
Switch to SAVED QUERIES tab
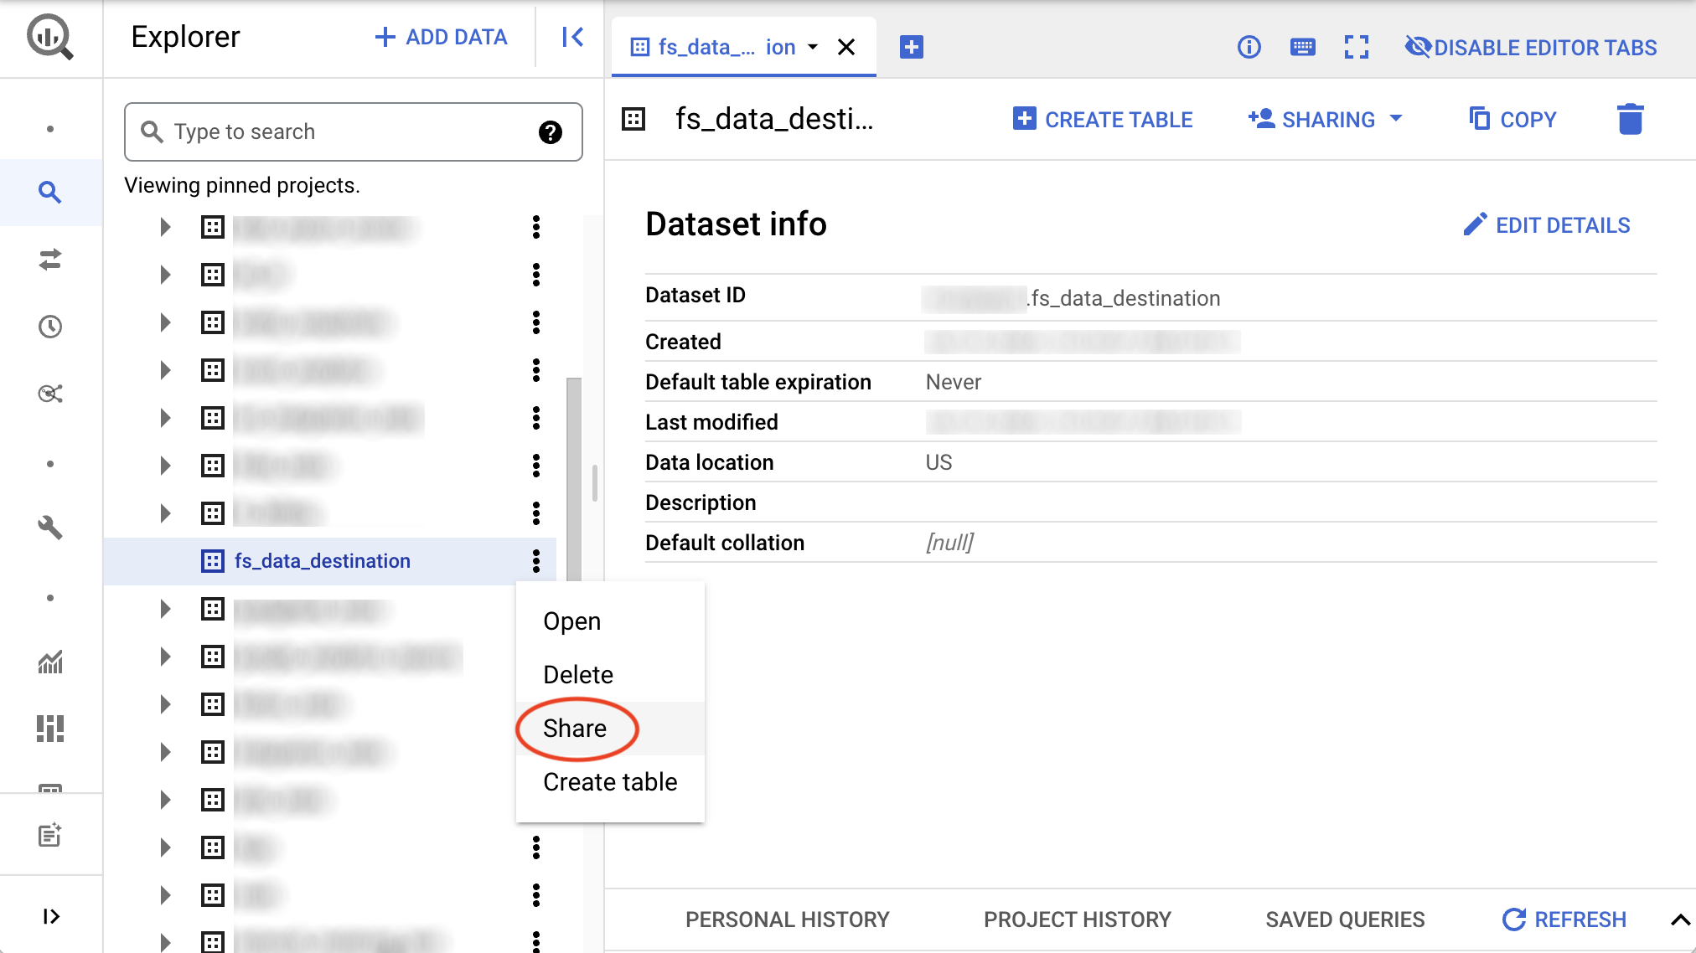pos(1345,920)
